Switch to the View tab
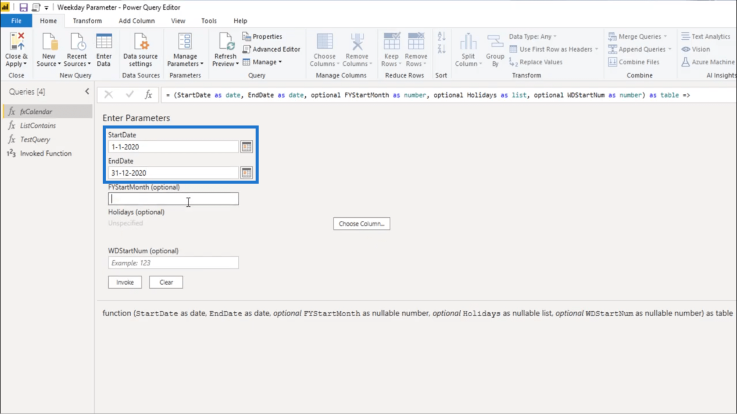The image size is (737, 414). [178, 21]
